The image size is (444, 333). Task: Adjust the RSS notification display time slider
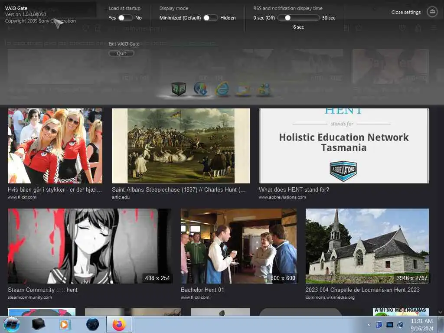click(x=298, y=18)
